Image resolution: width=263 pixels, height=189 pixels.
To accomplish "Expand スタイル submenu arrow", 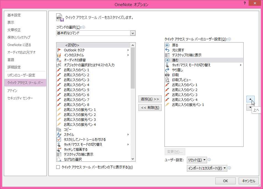I will tap(128, 135).
